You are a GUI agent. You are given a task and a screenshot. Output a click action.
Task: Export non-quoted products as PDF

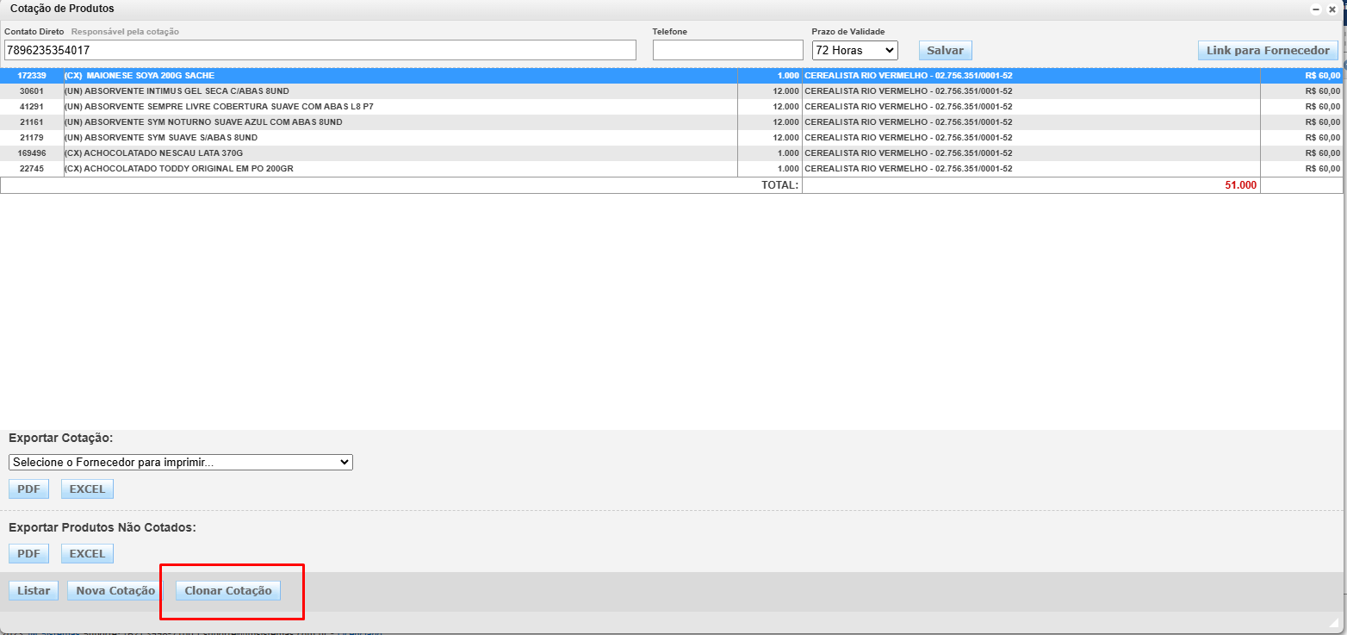click(29, 554)
